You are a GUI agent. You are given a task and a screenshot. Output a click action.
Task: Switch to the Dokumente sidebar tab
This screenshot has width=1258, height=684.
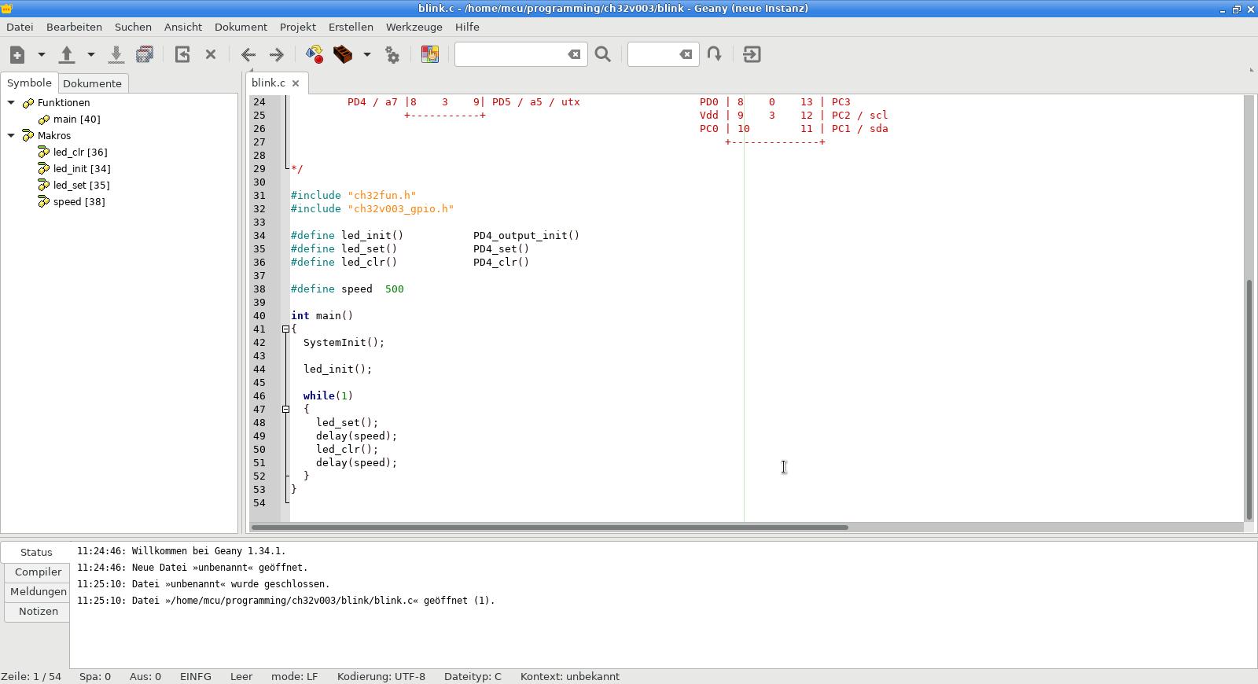pos(92,83)
